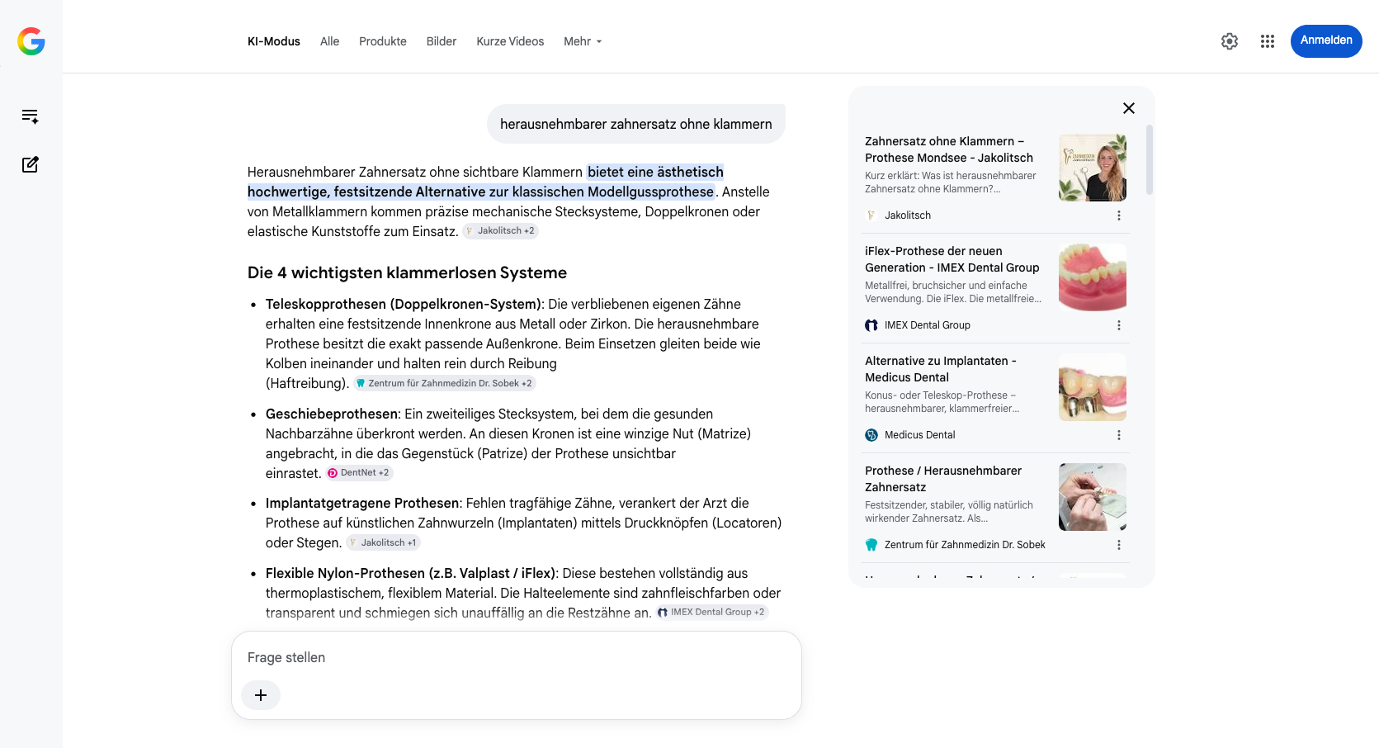The height and width of the screenshot is (748, 1379).
Task: Click the sources panel scrollbar
Action: coord(1150,159)
